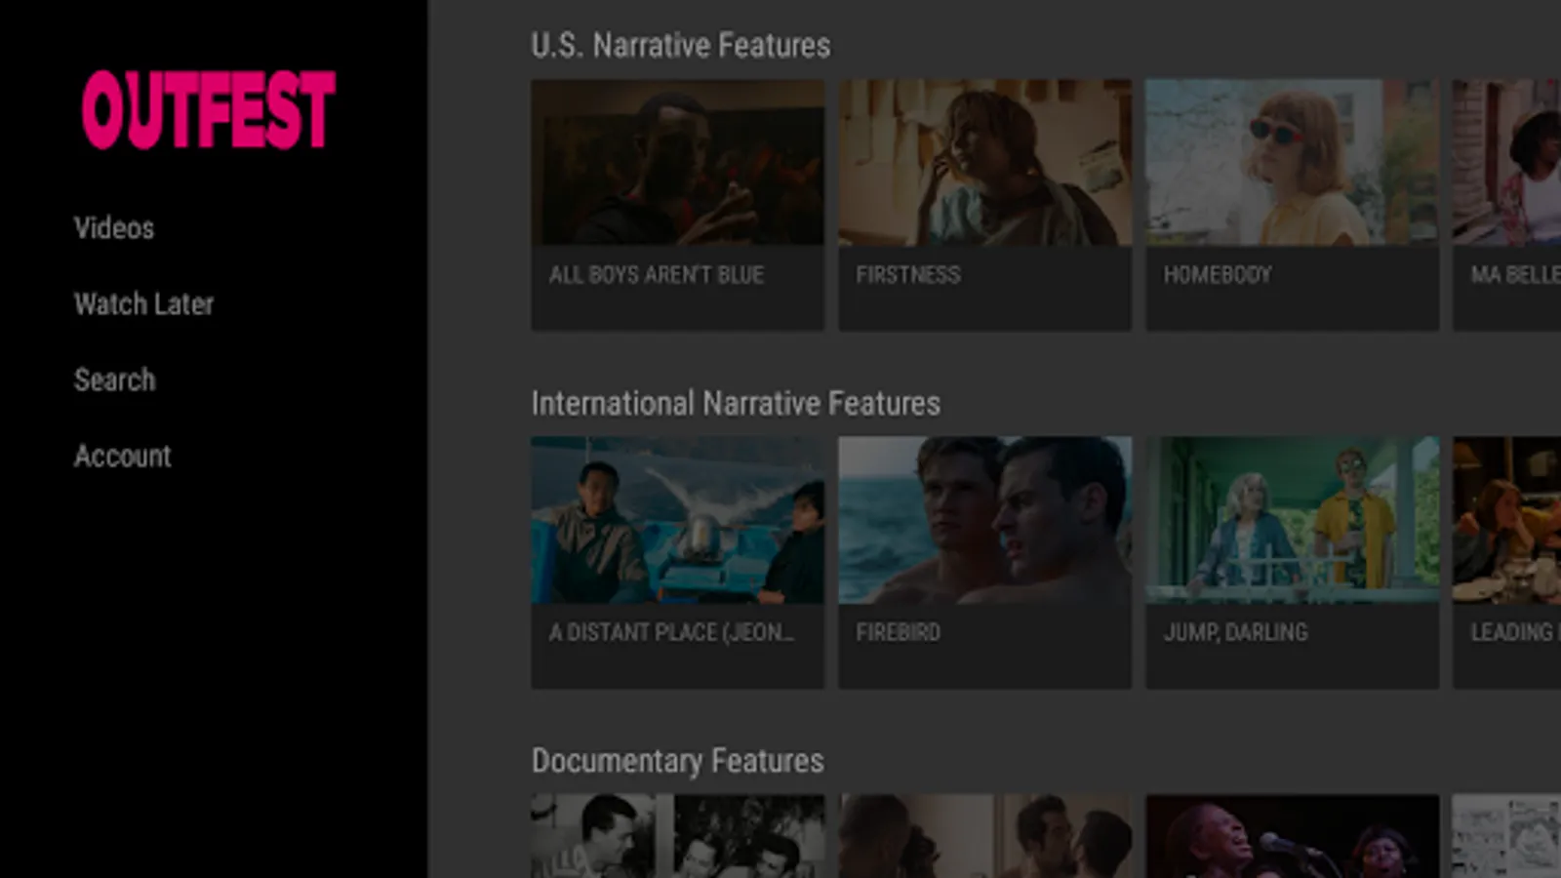Click the Outfest logo
This screenshot has width=1561, height=878.
(208, 109)
